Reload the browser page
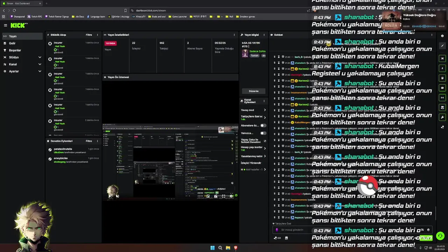Screen dimensions: 448x252 14,10
